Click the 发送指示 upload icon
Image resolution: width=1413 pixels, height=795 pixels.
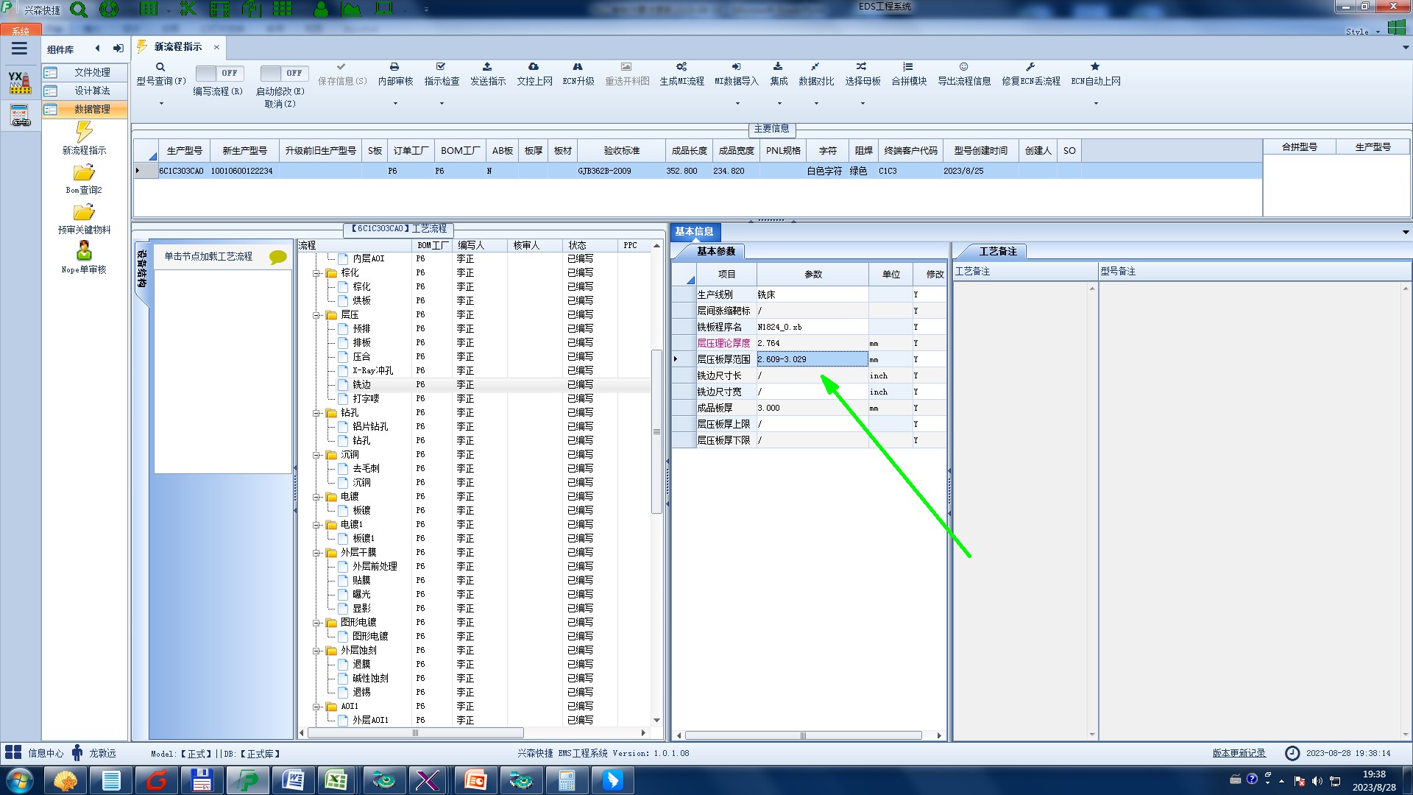click(x=487, y=67)
